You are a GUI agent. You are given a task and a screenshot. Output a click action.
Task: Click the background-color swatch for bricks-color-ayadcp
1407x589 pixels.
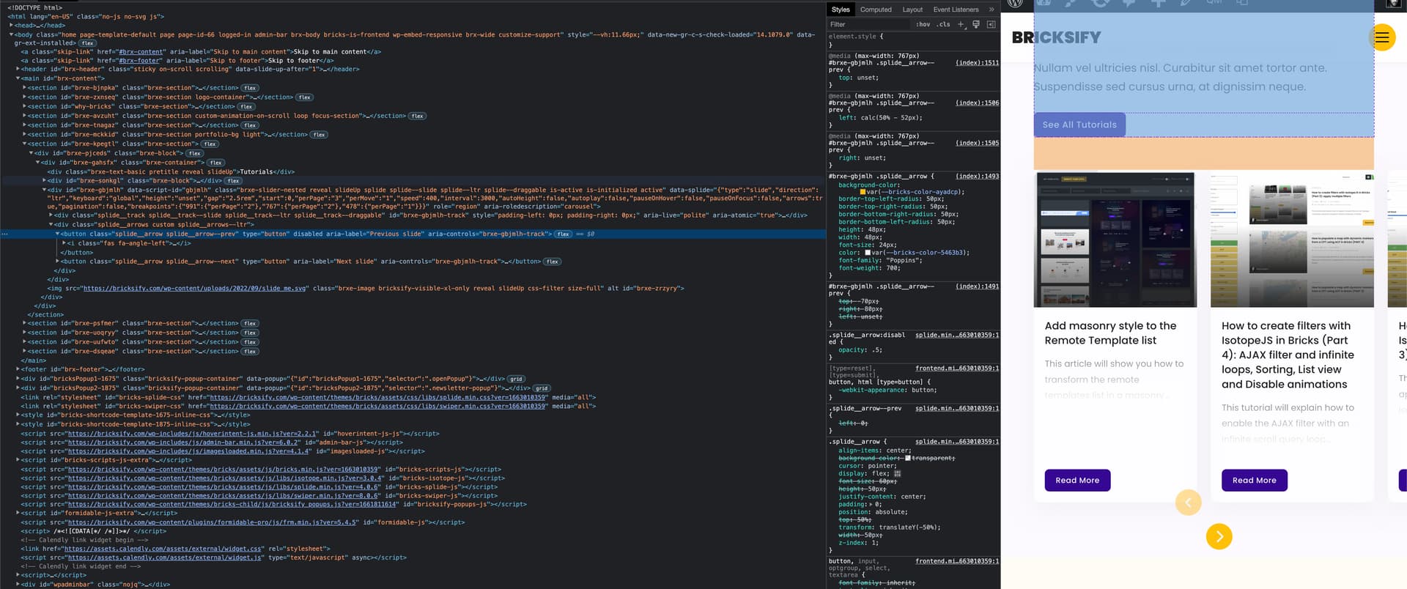point(862,193)
